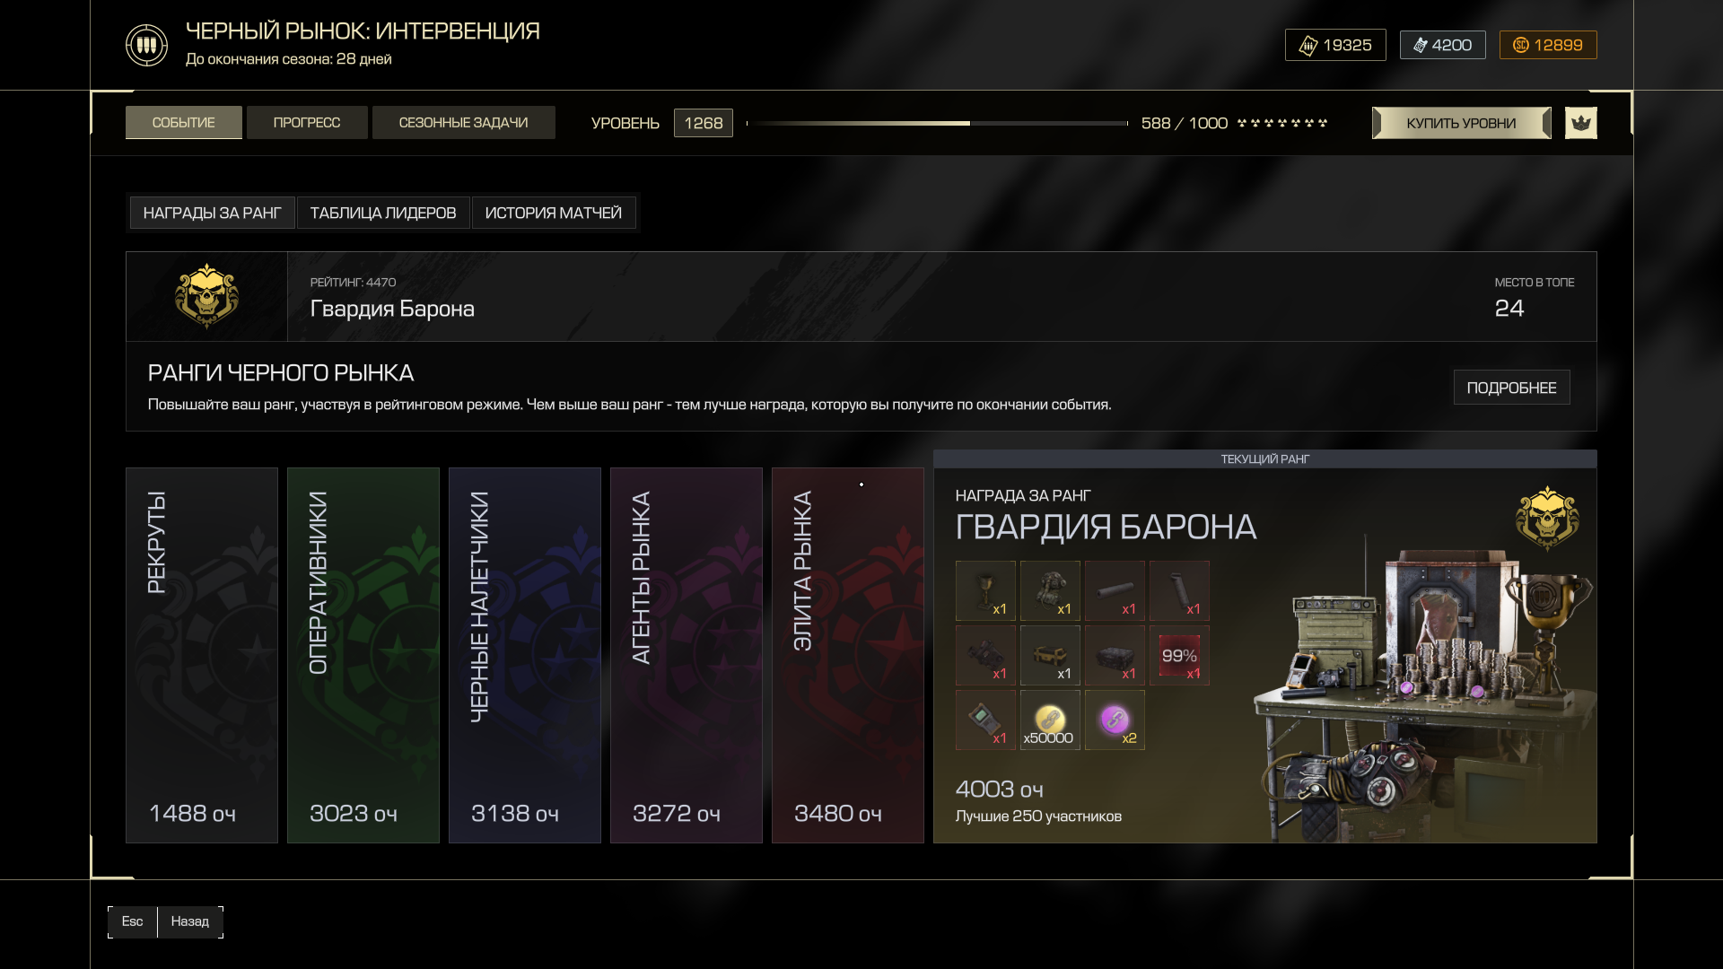Open the ТАБЛИЦА ЛИДЕРОВ tab
The width and height of the screenshot is (1723, 969).
[x=383, y=213]
